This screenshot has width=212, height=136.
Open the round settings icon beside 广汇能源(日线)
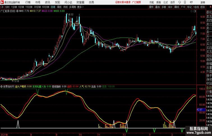17,11
